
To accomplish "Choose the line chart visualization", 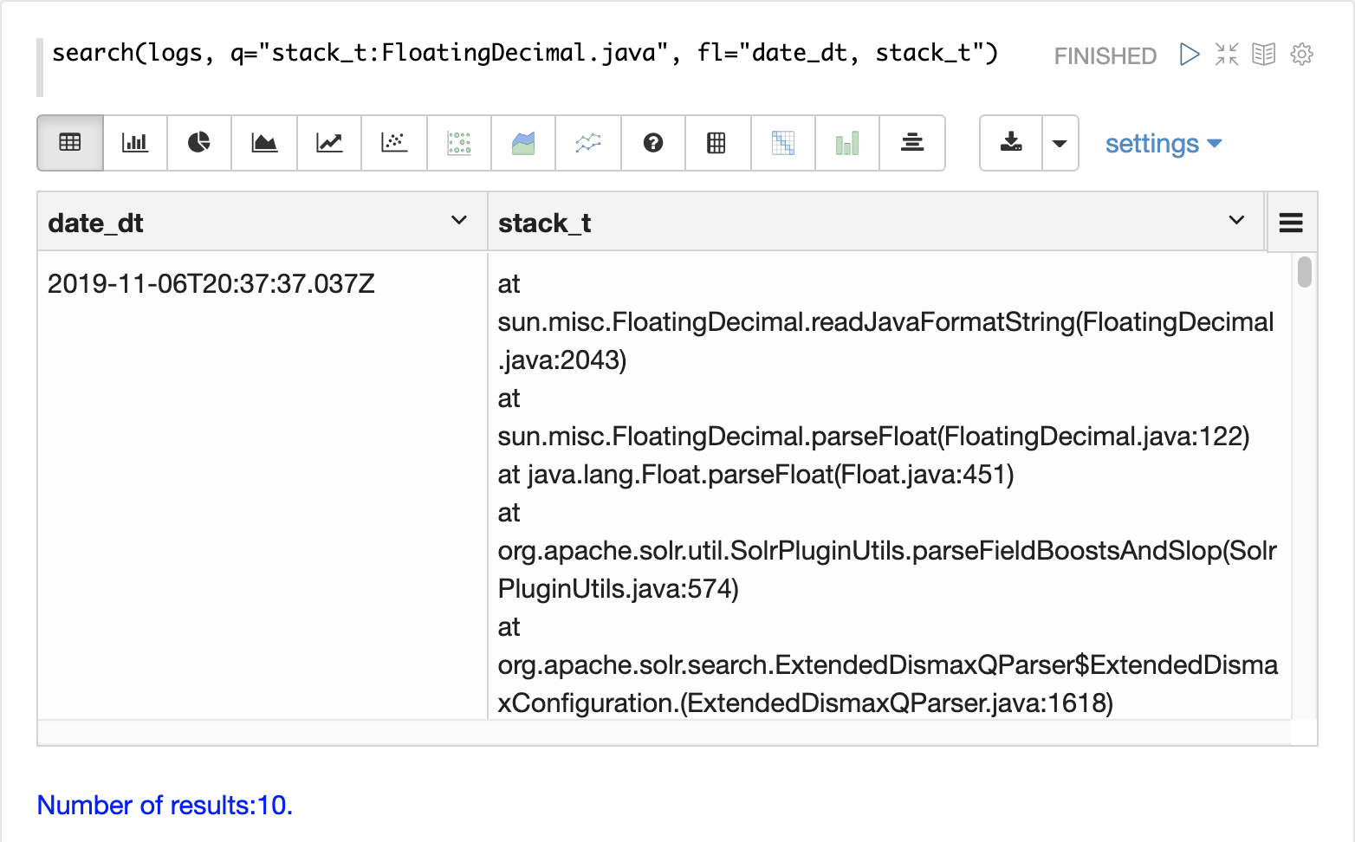I will click(329, 143).
